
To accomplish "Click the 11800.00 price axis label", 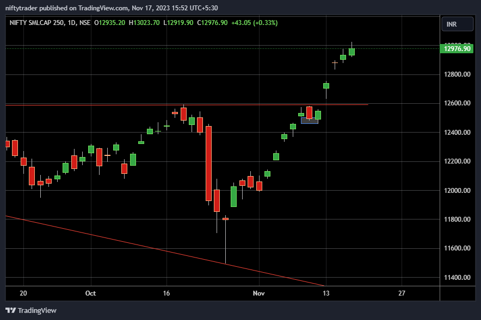I will 457,219.
